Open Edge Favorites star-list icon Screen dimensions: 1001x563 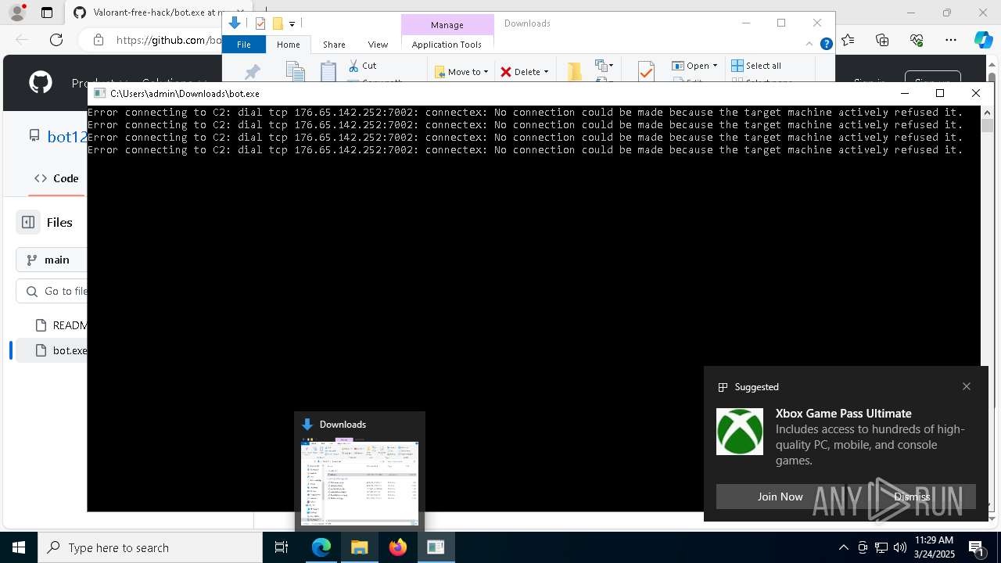849,40
